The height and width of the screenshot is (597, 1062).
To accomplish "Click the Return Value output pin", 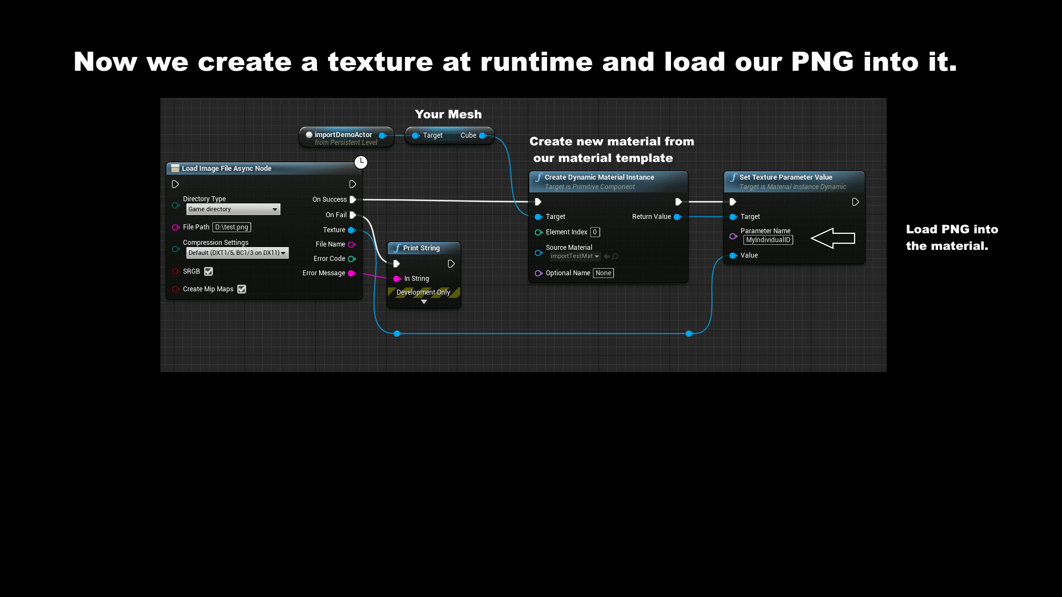I will 677,217.
